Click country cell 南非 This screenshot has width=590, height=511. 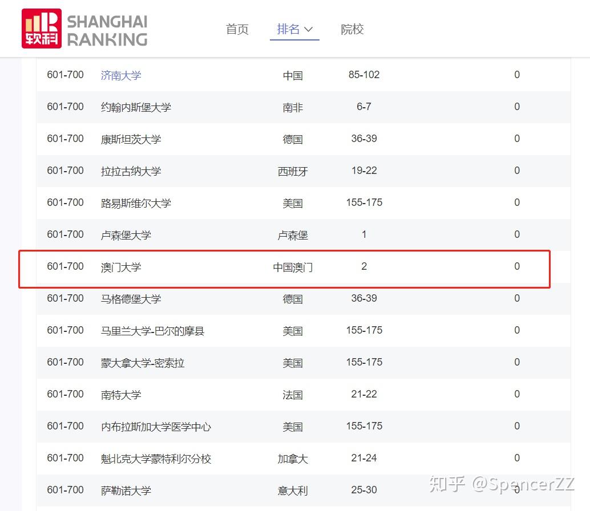click(x=293, y=108)
